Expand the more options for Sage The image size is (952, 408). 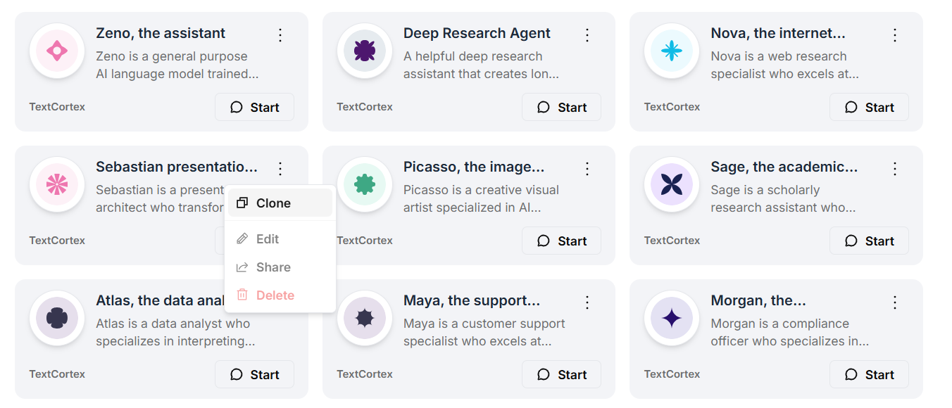click(895, 168)
